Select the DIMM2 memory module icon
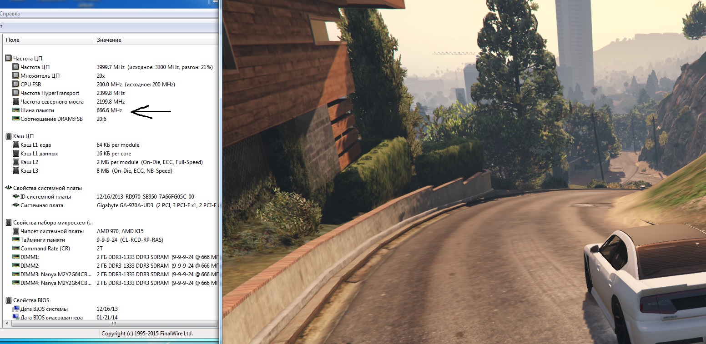This screenshot has width=706, height=344. pyautogui.click(x=15, y=266)
